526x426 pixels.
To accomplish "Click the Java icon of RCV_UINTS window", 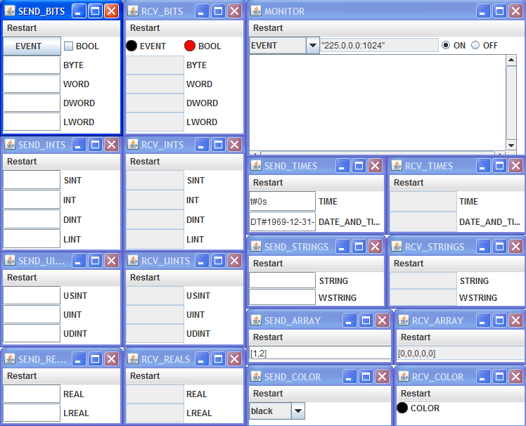I will tap(133, 261).
